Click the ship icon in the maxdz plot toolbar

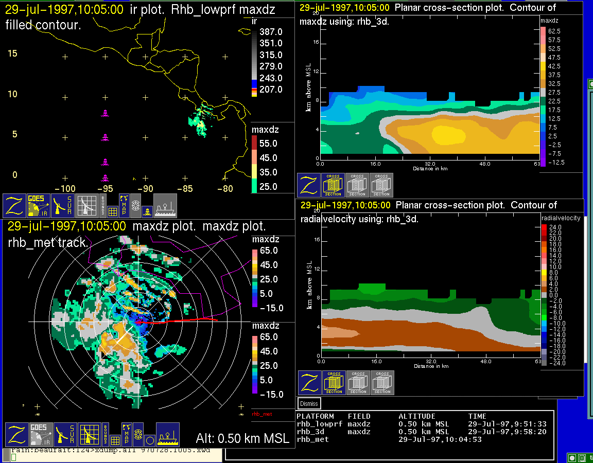167,435
